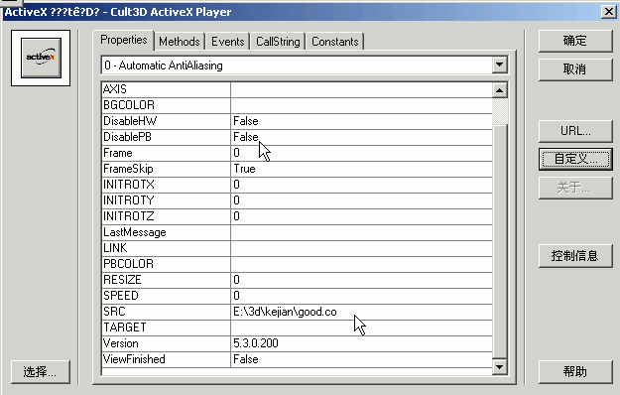Go to the Constants tab

point(335,41)
